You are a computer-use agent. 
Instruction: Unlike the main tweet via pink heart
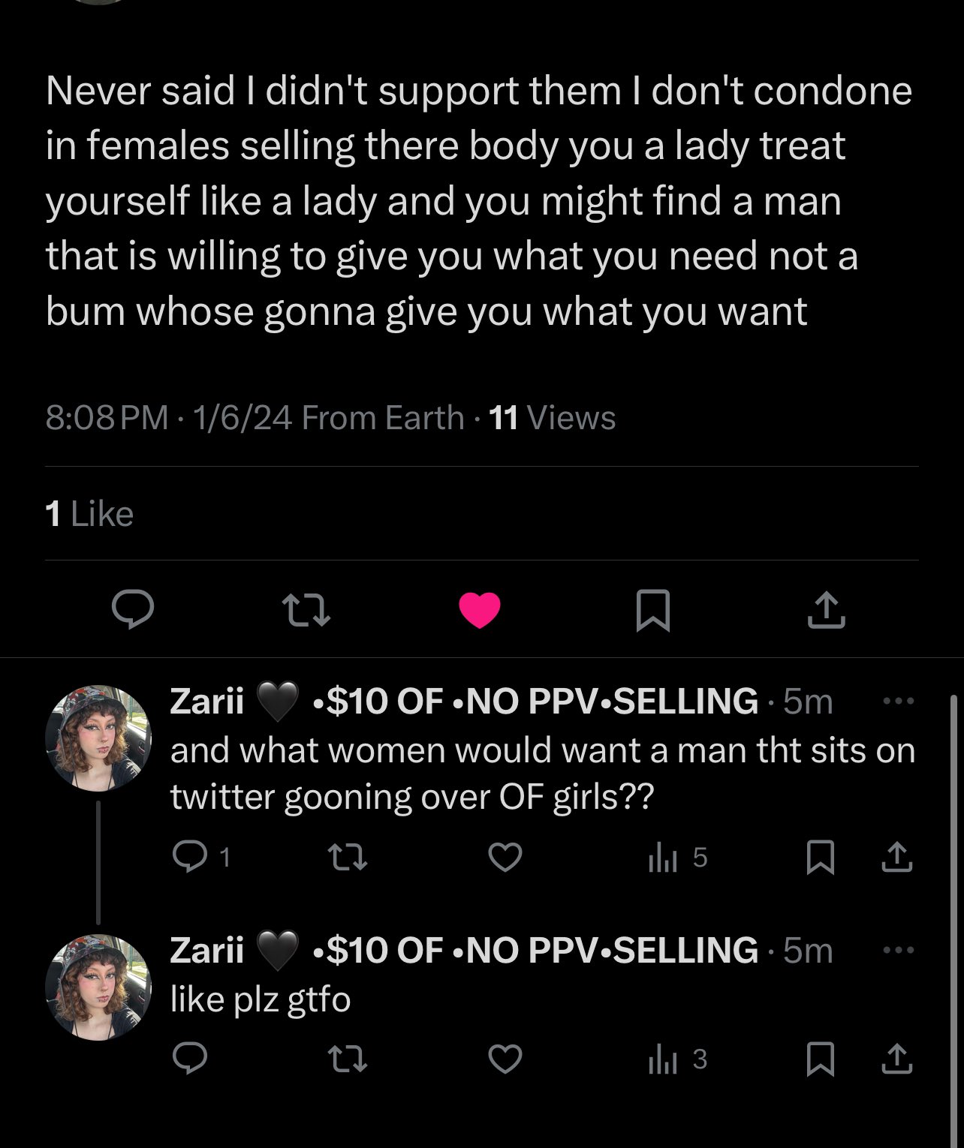coord(480,609)
